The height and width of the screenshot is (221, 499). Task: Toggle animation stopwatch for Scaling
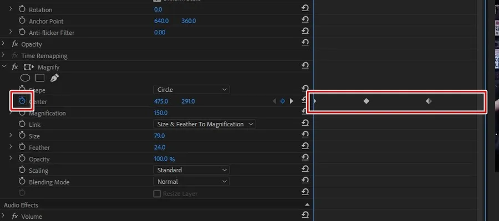22,170
